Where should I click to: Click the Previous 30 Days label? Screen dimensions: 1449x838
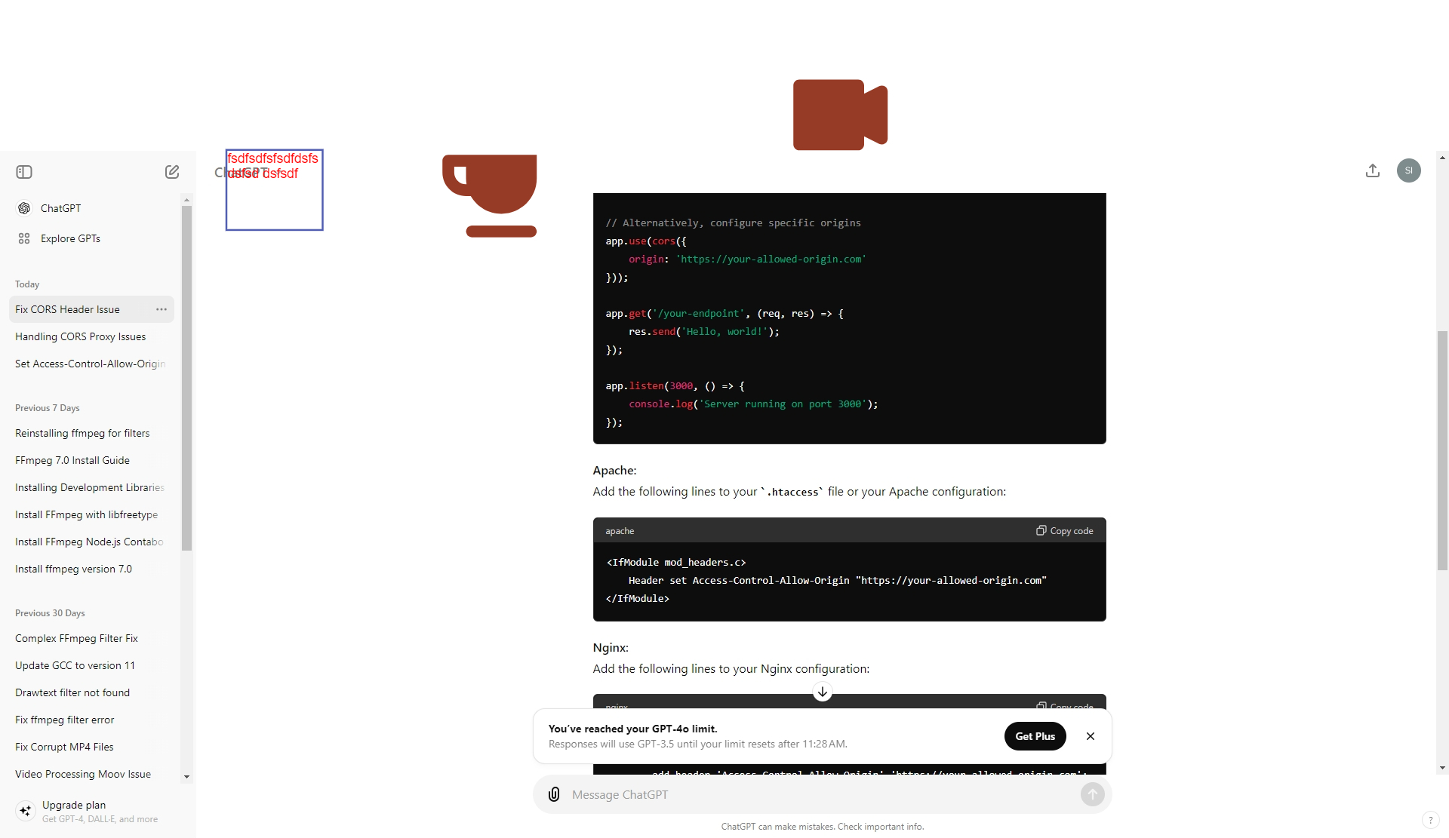coord(50,613)
